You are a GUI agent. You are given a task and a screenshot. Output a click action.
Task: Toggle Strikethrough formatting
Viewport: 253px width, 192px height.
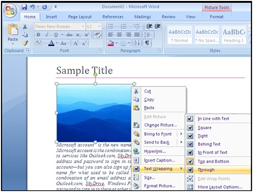click(69, 35)
